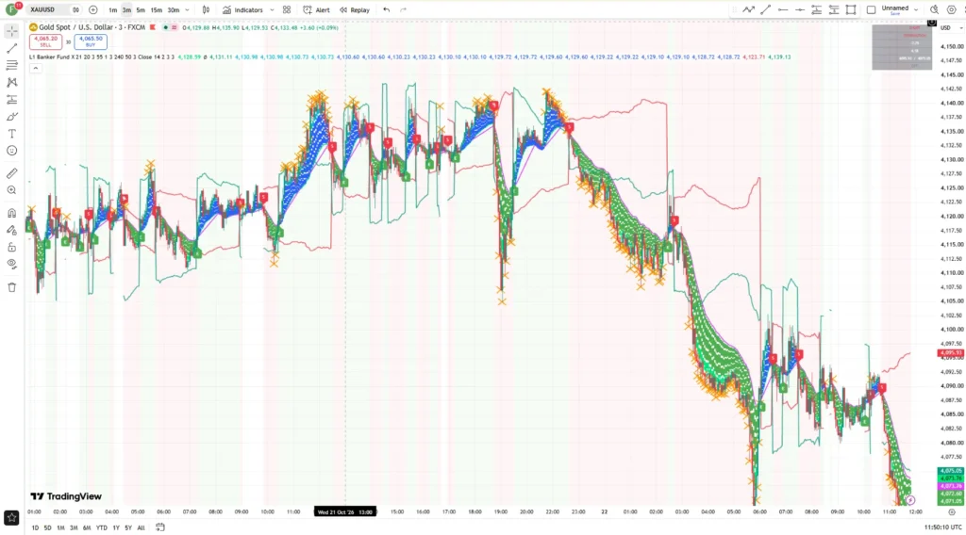Click the 4,065.50 BUY button
966x535 pixels.
91,41
